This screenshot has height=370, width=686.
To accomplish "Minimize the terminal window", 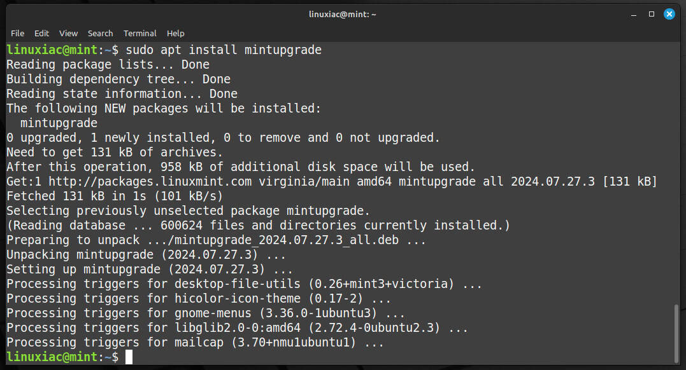I will 634,15.
